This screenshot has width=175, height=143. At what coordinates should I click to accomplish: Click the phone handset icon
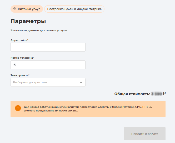(x=15, y=65)
